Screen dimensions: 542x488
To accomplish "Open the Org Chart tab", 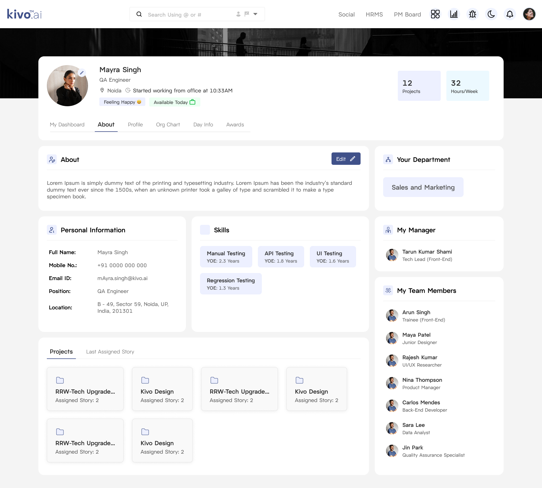I will pos(168,125).
